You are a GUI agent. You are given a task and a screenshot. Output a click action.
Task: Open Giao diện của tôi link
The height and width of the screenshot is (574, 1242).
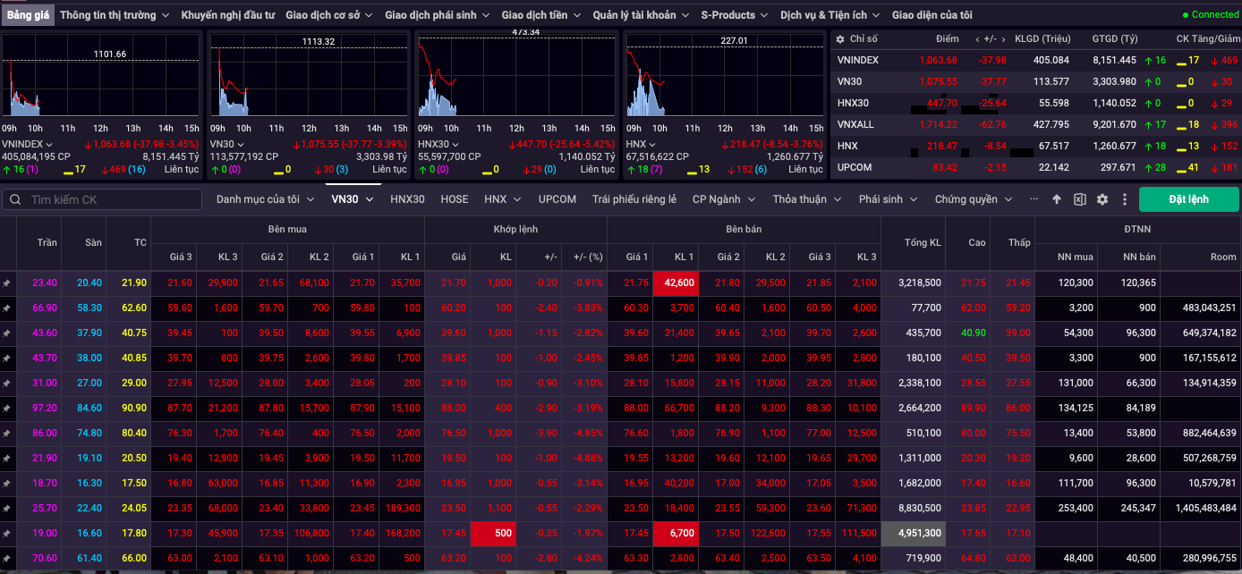click(932, 15)
